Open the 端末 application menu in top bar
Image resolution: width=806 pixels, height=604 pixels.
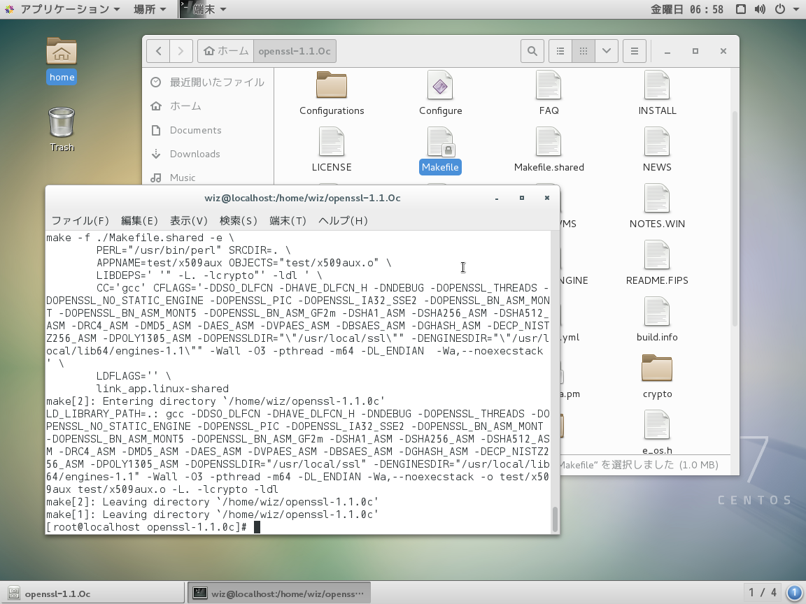[204, 9]
